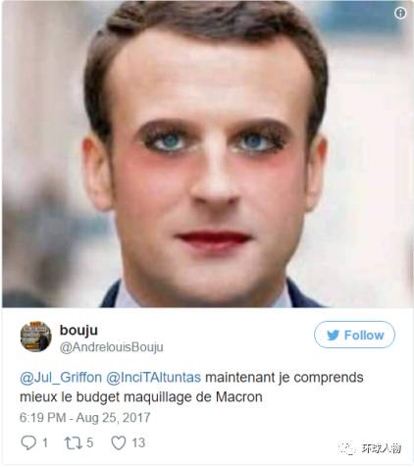
Task: Open the @InciTAltuntas mention
Action: [x=153, y=378]
